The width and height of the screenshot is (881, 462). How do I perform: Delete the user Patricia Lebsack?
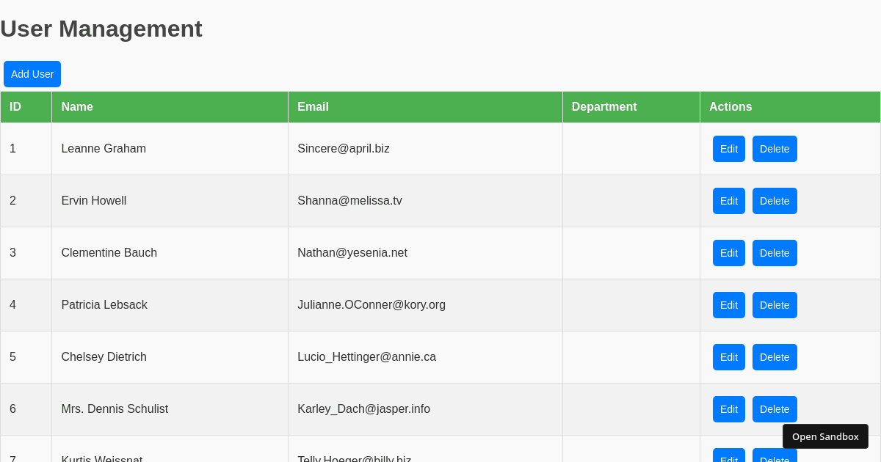(x=774, y=304)
